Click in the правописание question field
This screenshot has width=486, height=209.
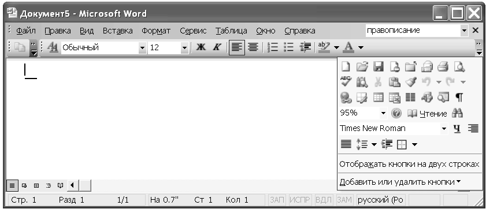click(x=413, y=31)
